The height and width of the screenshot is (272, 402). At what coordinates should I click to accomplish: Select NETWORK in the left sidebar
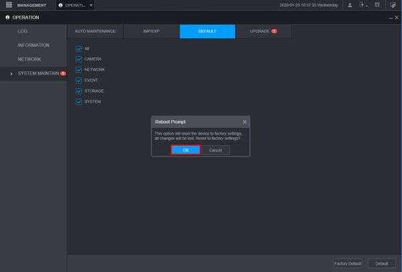pyautogui.click(x=29, y=59)
